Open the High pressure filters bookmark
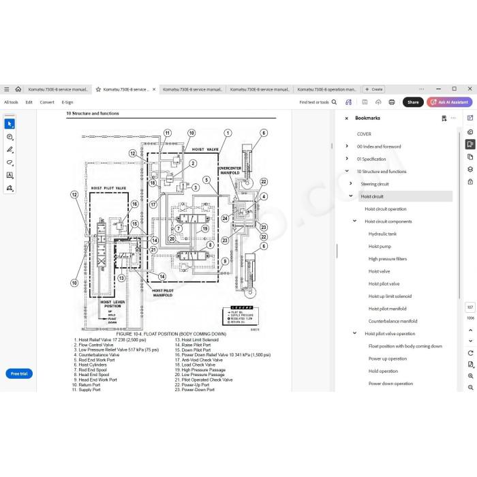Image resolution: width=477 pixels, height=477 pixels. click(x=388, y=259)
